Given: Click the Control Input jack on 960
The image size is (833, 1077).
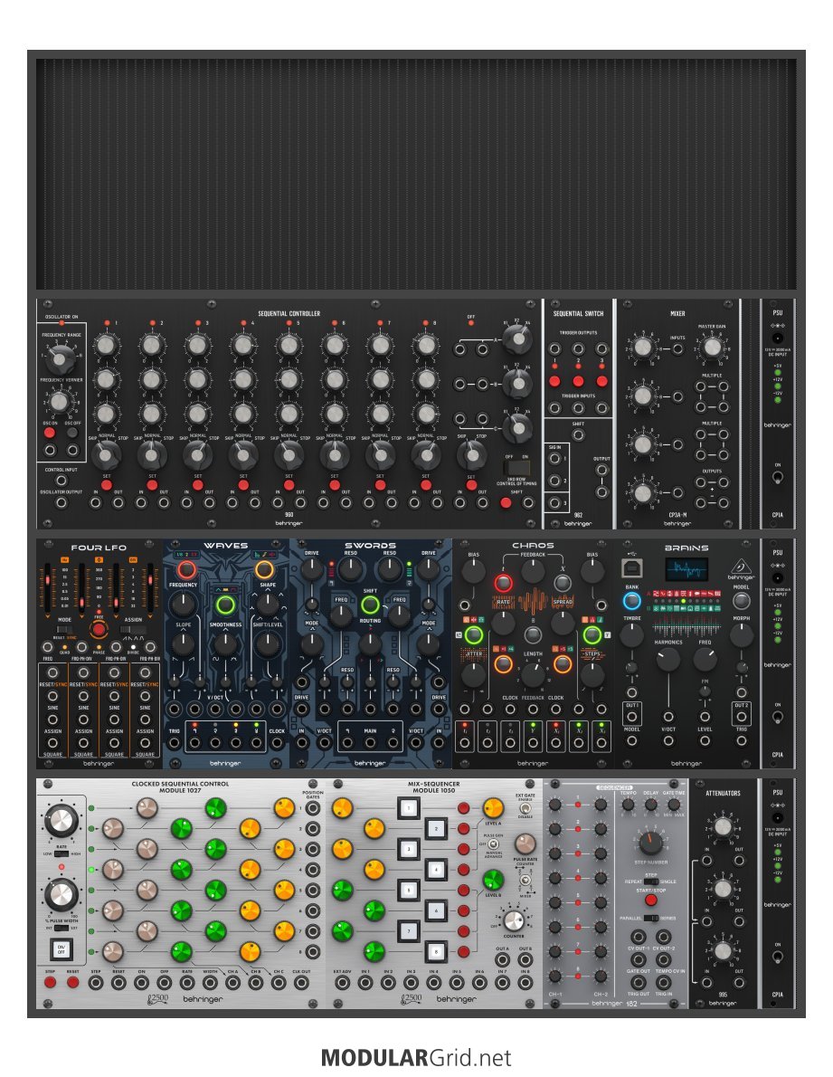Looking at the screenshot, I should pos(62,481).
